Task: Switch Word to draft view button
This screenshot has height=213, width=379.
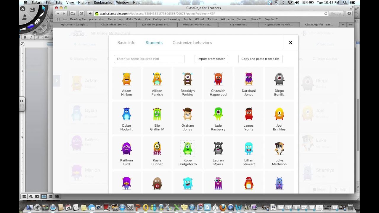Action: (x=24, y=196)
